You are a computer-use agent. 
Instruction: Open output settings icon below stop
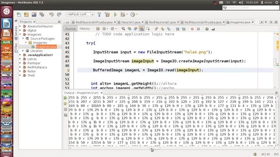tap(66, 115)
